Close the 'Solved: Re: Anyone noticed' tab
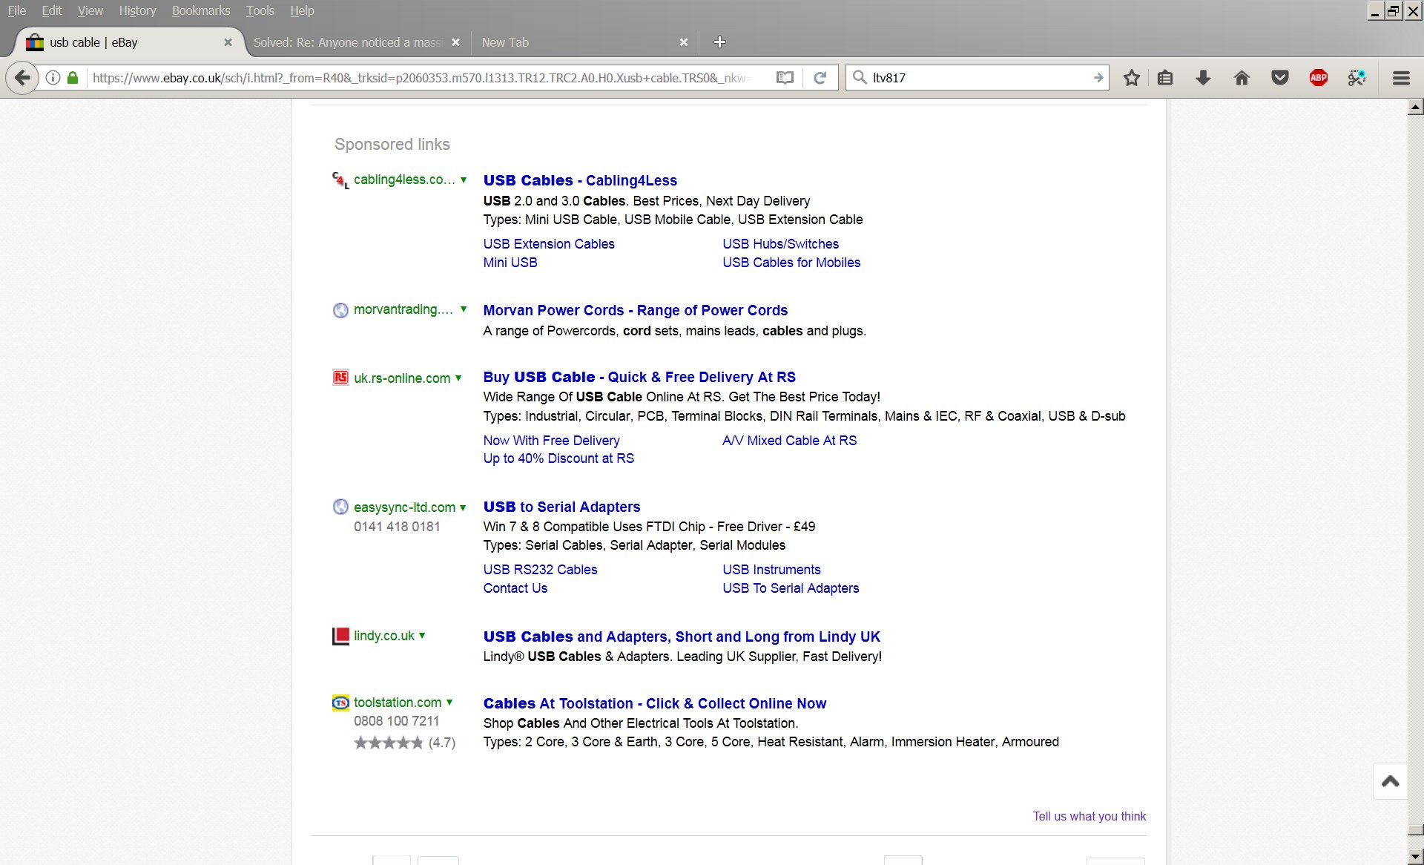 pos(455,42)
